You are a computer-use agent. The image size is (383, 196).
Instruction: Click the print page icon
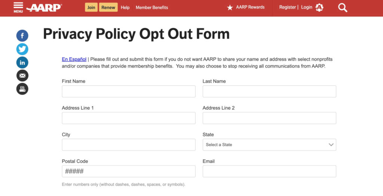(x=22, y=89)
